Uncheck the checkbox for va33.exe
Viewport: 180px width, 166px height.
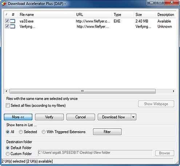pyautogui.click(x=7, y=21)
